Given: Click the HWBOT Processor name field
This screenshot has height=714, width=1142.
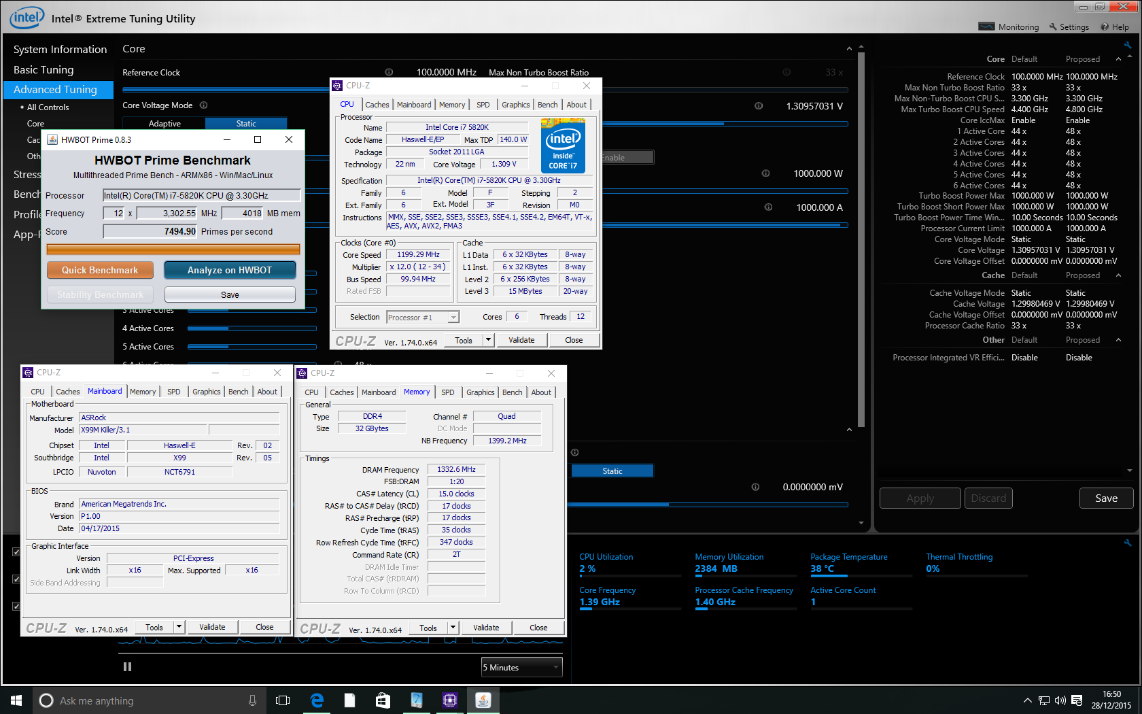Looking at the screenshot, I should (x=201, y=195).
